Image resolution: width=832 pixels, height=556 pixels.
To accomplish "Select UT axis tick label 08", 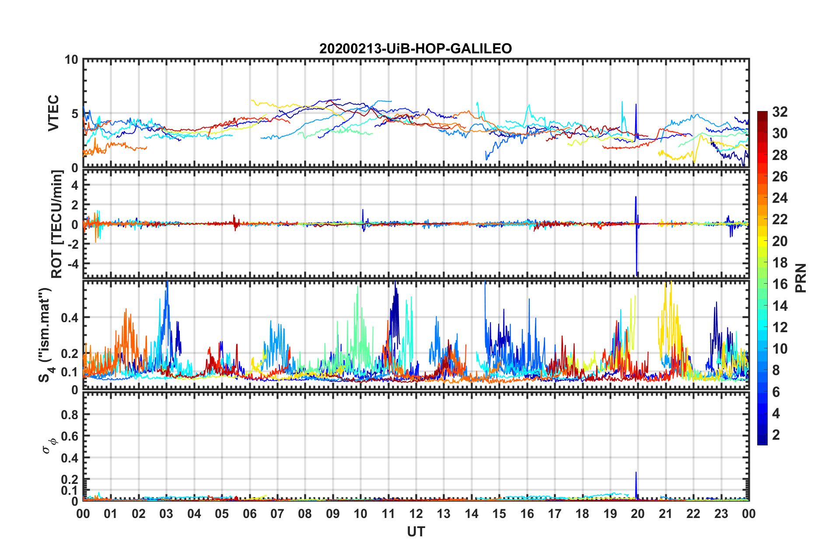I will pyautogui.click(x=305, y=514).
